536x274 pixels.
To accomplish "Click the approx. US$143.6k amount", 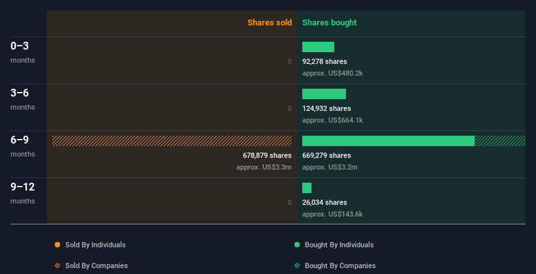I will (332, 214).
